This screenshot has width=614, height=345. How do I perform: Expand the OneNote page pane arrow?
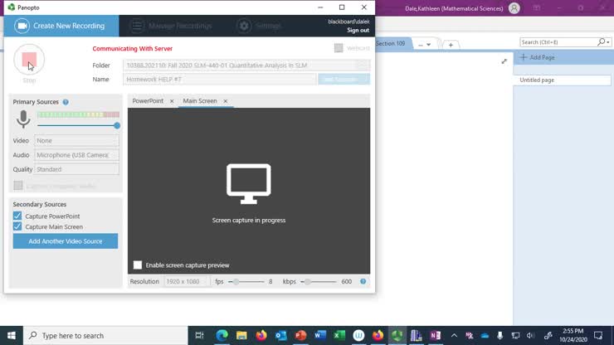pyautogui.click(x=504, y=61)
